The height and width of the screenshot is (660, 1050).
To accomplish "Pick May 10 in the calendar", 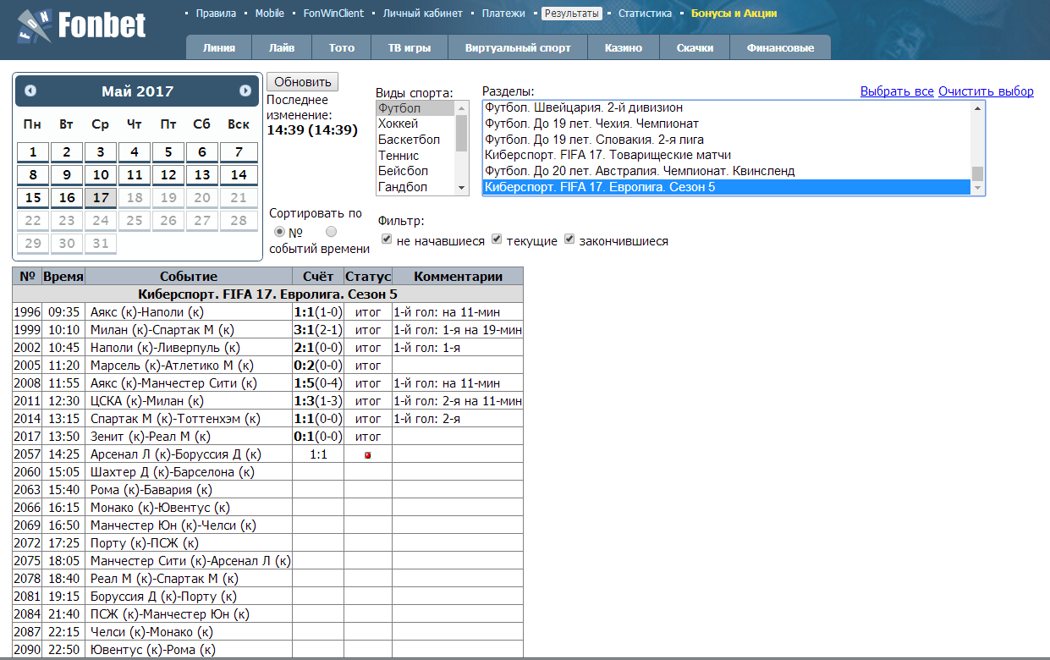I will coord(101,175).
